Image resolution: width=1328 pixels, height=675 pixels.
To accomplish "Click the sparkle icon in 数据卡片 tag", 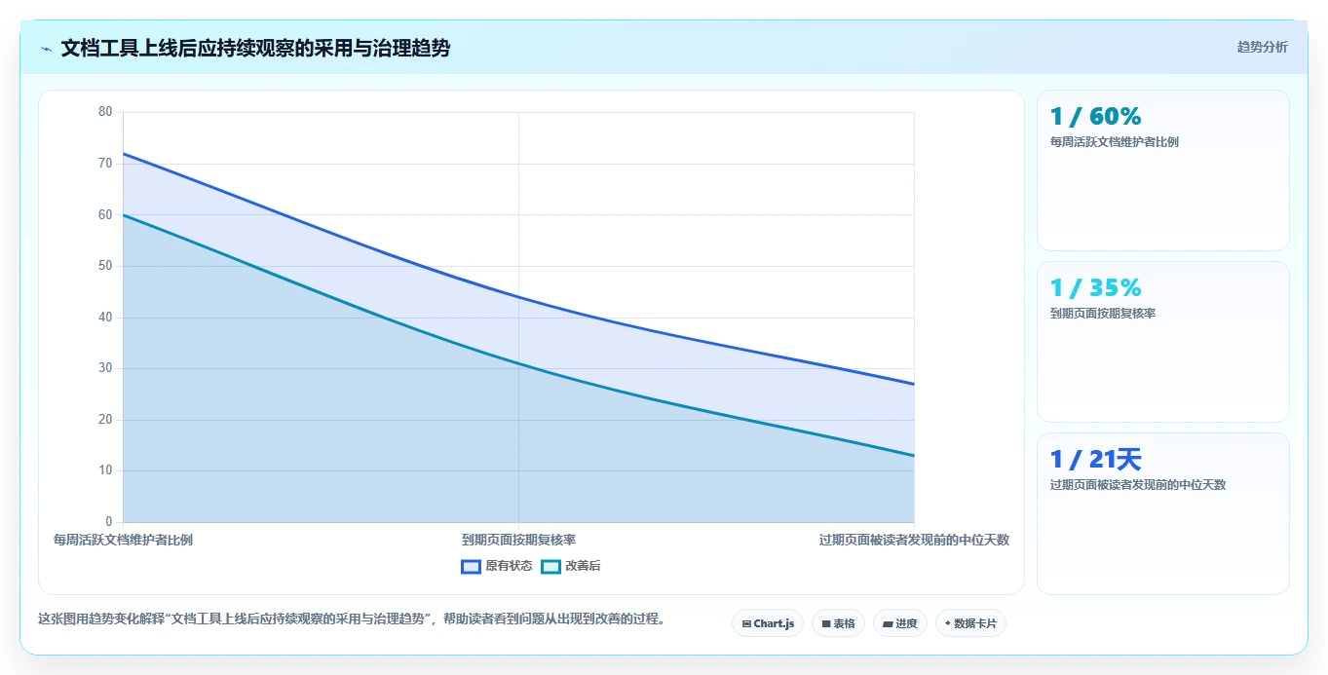I will [948, 623].
